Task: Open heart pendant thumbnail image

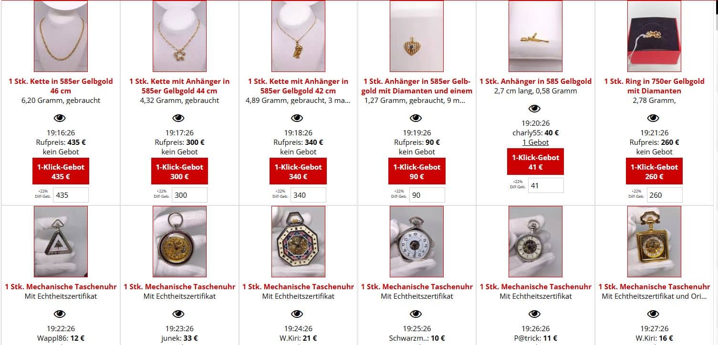Action: (416, 36)
